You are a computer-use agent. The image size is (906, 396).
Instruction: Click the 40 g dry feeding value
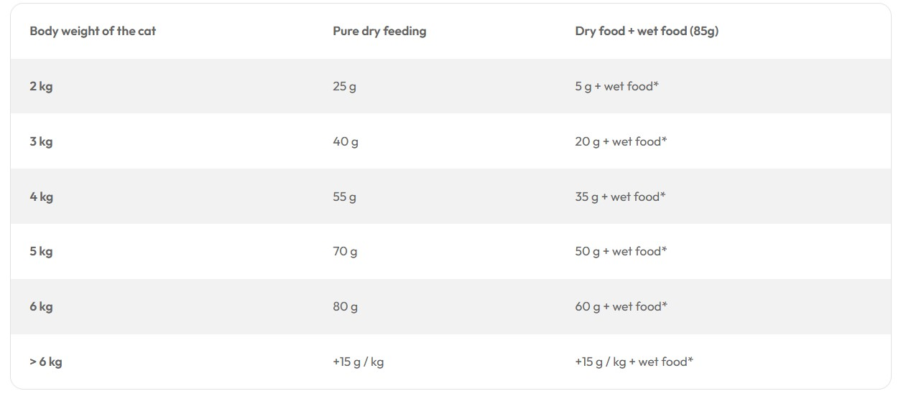(346, 141)
